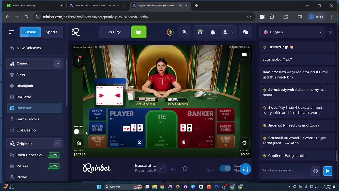Favorite the game with star icon
Image resolution: width=339 pixels, height=191 pixels.
point(185,168)
